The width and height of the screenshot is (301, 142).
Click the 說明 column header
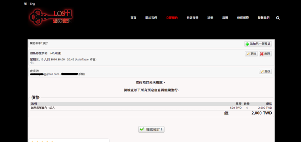[34, 104]
